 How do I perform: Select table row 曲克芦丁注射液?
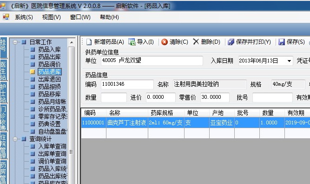[x=195, y=123]
